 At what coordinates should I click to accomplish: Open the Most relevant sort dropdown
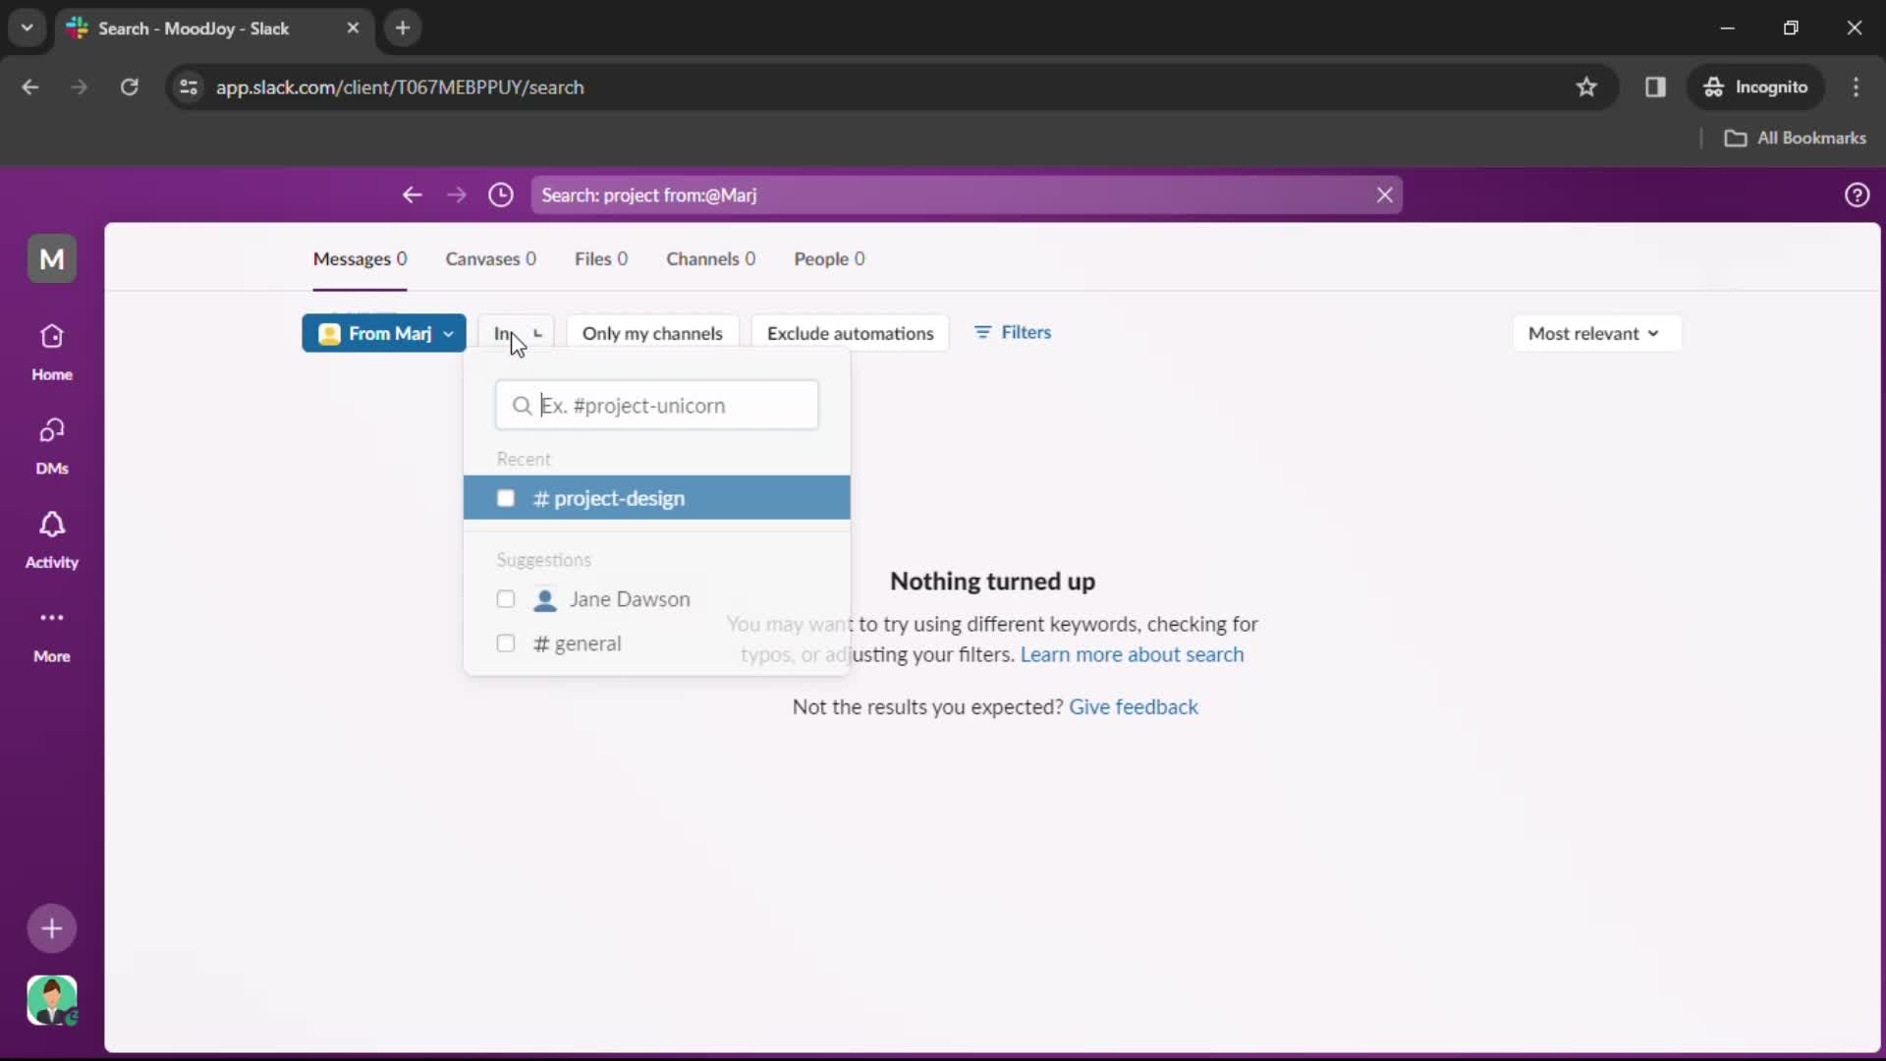point(1592,333)
